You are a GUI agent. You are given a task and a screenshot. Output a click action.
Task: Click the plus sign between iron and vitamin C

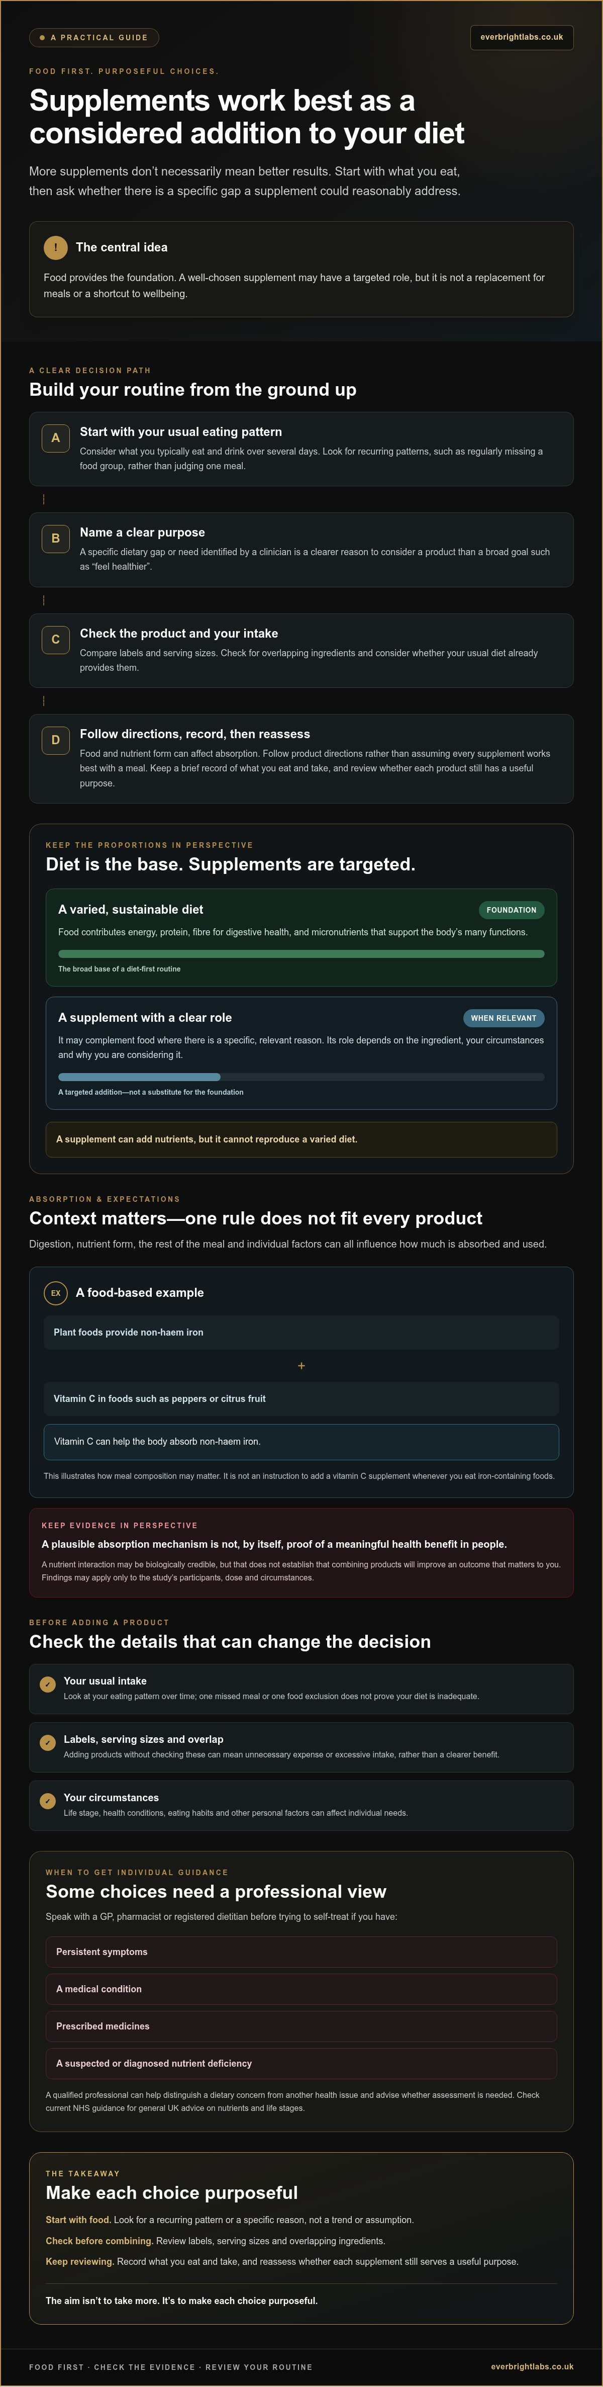click(x=301, y=1366)
